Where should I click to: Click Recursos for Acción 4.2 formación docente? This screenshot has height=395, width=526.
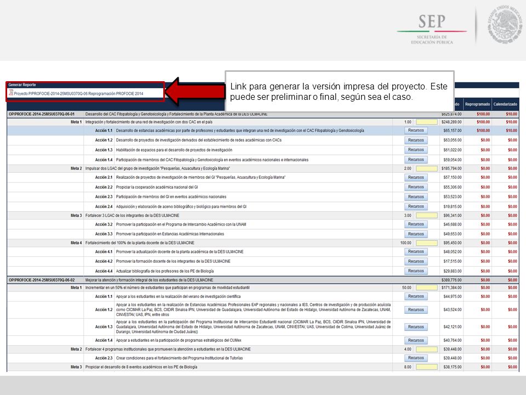416,261
